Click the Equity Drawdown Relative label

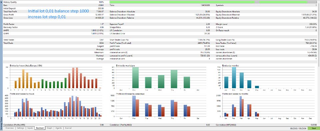(x=228, y=18)
